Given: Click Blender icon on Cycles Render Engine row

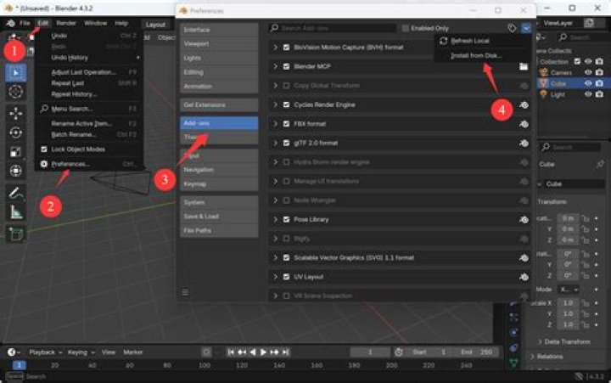Looking at the screenshot, I should [524, 105].
